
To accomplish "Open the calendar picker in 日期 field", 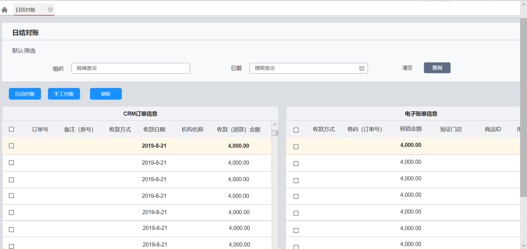I will (x=362, y=68).
